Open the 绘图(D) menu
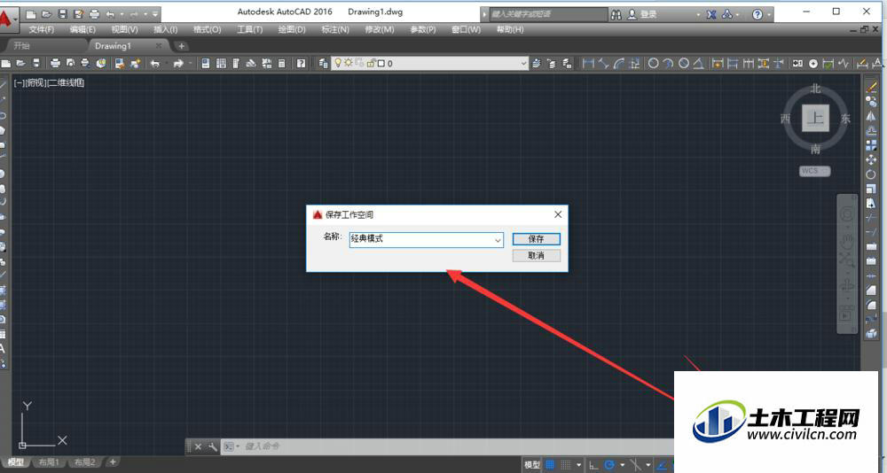This screenshot has height=473, width=887. point(292,29)
